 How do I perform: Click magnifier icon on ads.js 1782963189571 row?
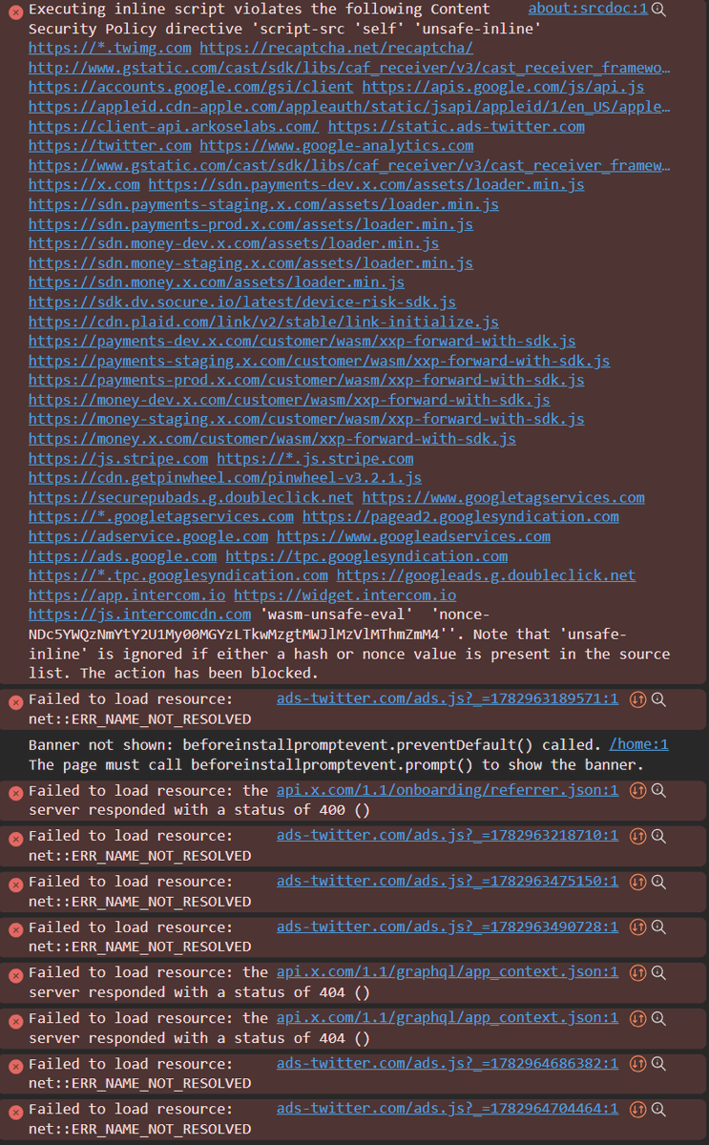coord(658,699)
